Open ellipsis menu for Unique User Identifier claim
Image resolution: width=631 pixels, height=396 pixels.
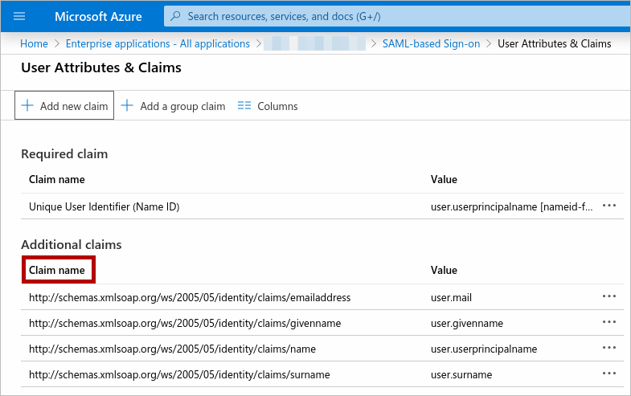coord(609,206)
